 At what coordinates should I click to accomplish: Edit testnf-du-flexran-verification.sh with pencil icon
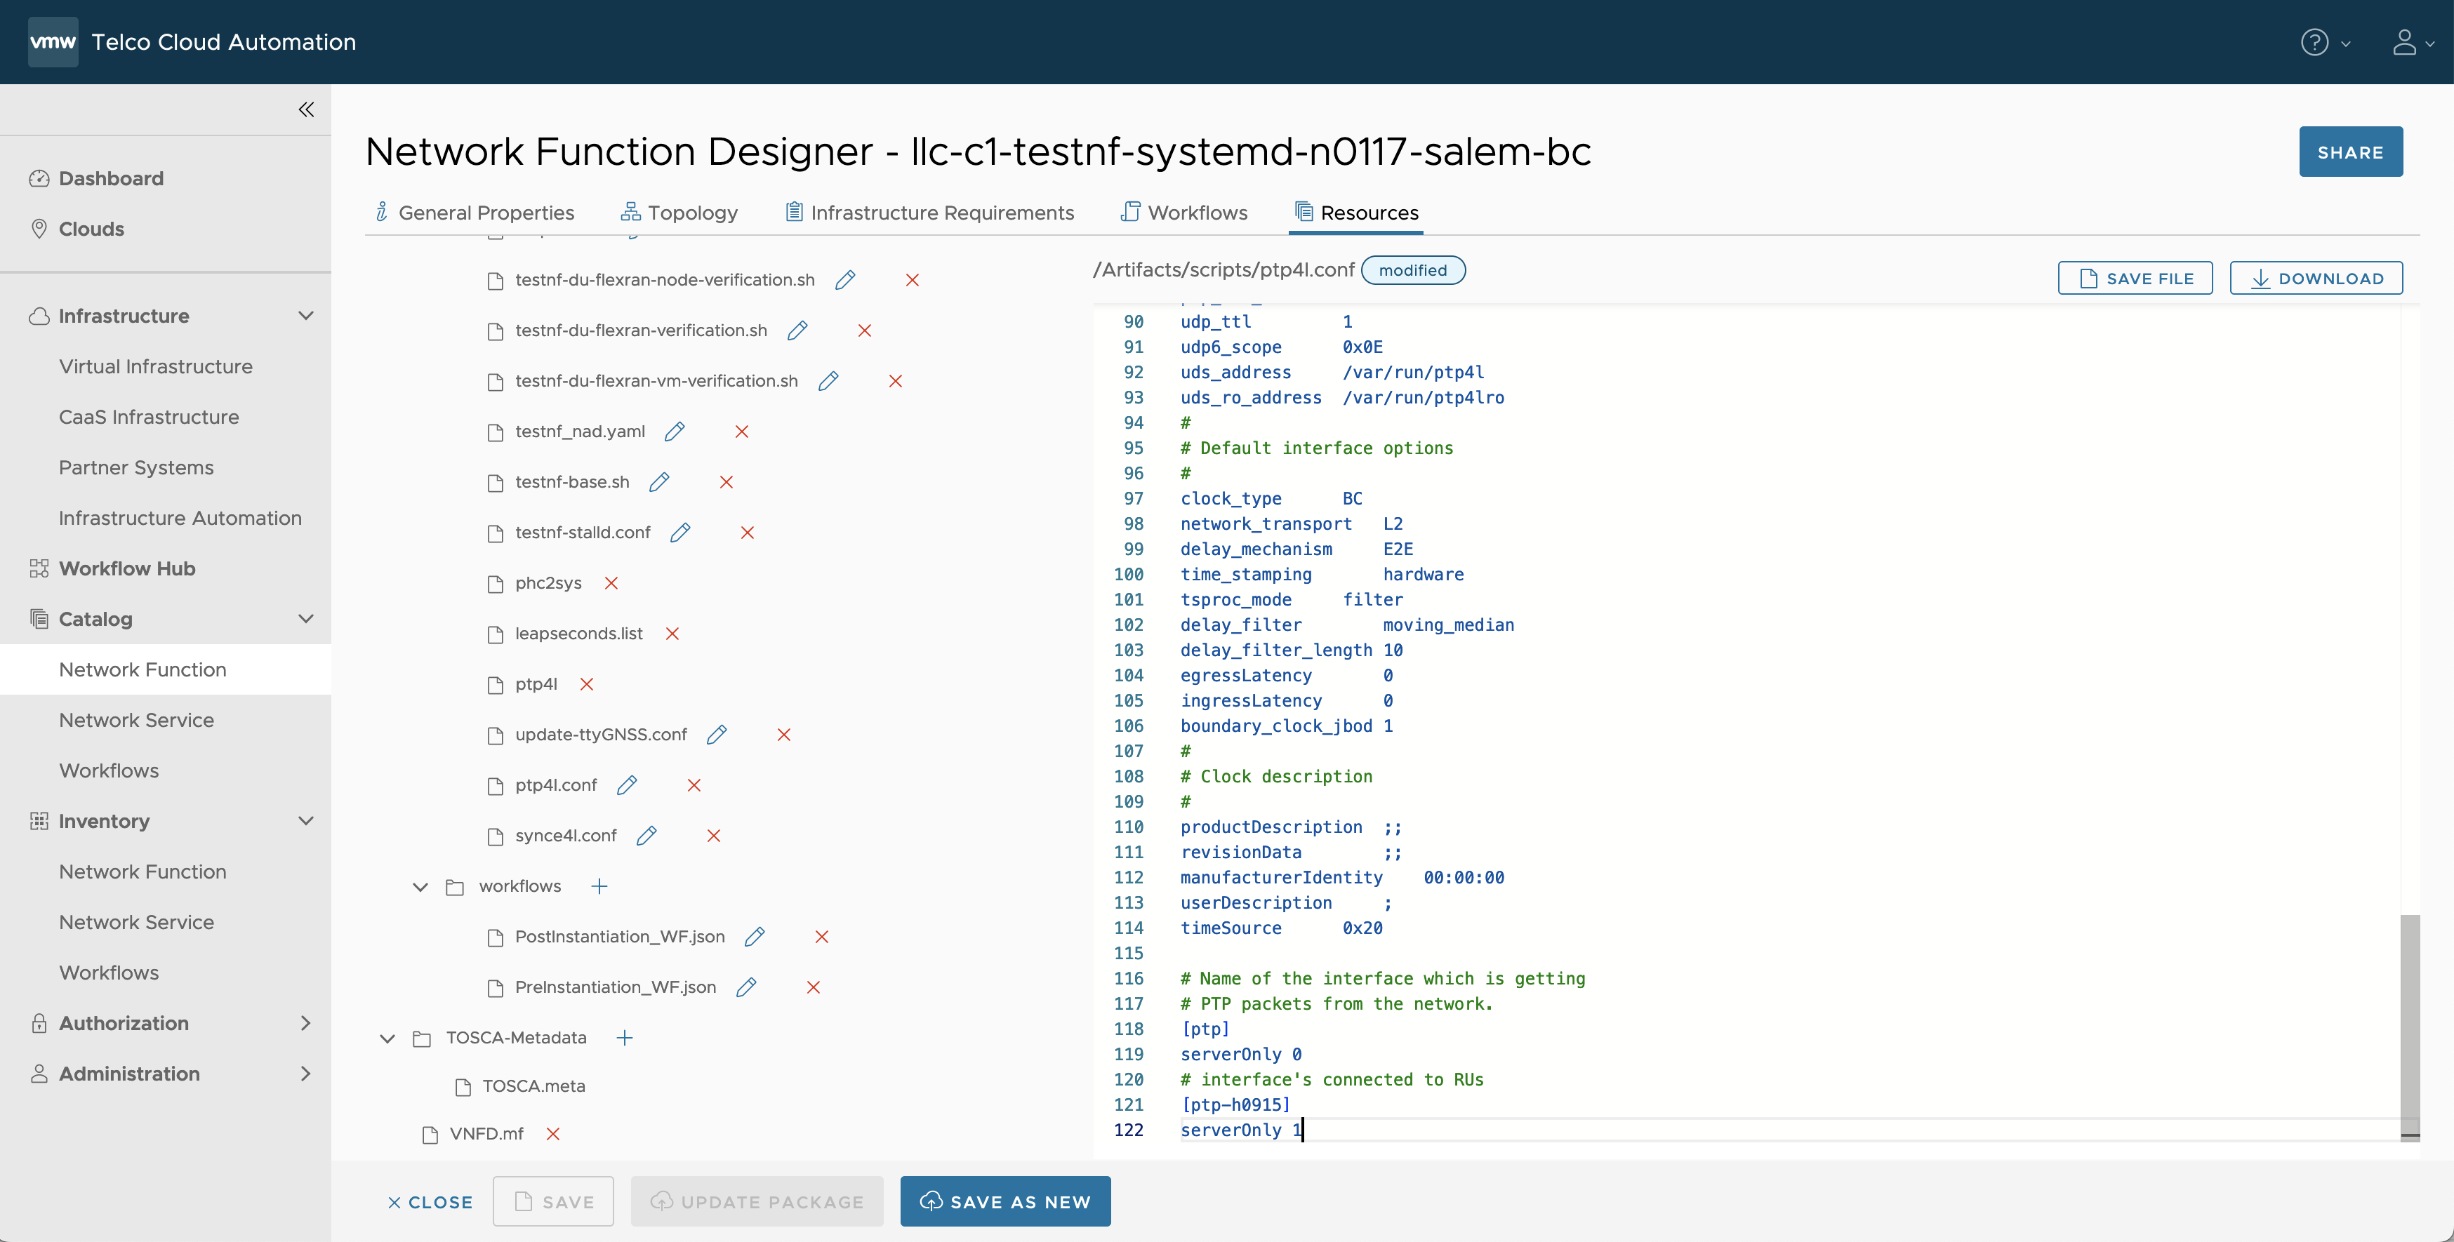pos(797,330)
